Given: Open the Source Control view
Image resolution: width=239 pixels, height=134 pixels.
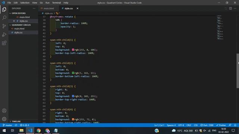Looking at the screenshot, I should pos(4,26).
